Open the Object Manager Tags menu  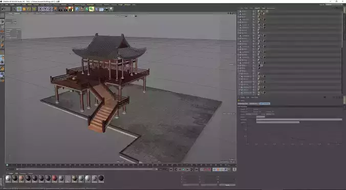[264, 8]
